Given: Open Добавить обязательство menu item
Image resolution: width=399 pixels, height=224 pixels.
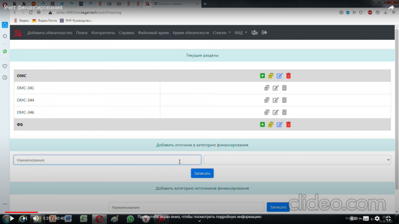Looking at the screenshot, I should pyautogui.click(x=50, y=33).
